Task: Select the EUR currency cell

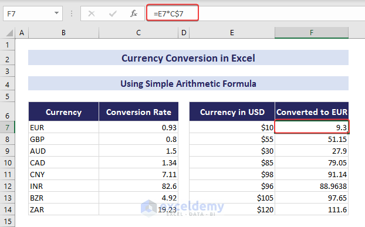Action: pyautogui.click(x=63, y=127)
